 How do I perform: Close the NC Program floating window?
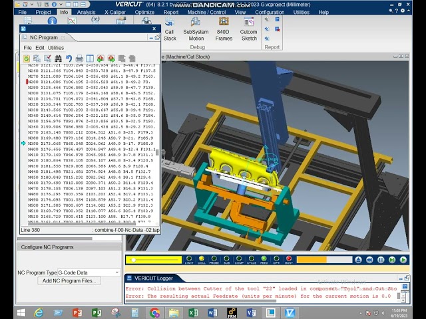(154, 29)
